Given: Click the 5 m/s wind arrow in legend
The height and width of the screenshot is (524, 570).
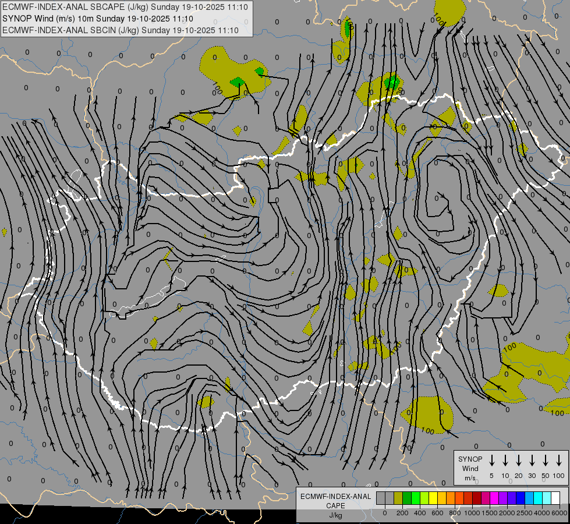Looking at the screenshot, I should pos(491,461).
